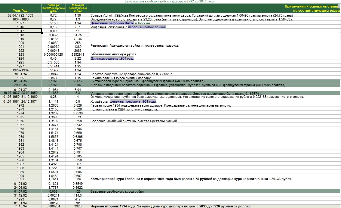This screenshot has height=208, width=341.
Task: Select the 'Dollars per Ruble' header cell
Action: pyautogui.click(x=53, y=8)
